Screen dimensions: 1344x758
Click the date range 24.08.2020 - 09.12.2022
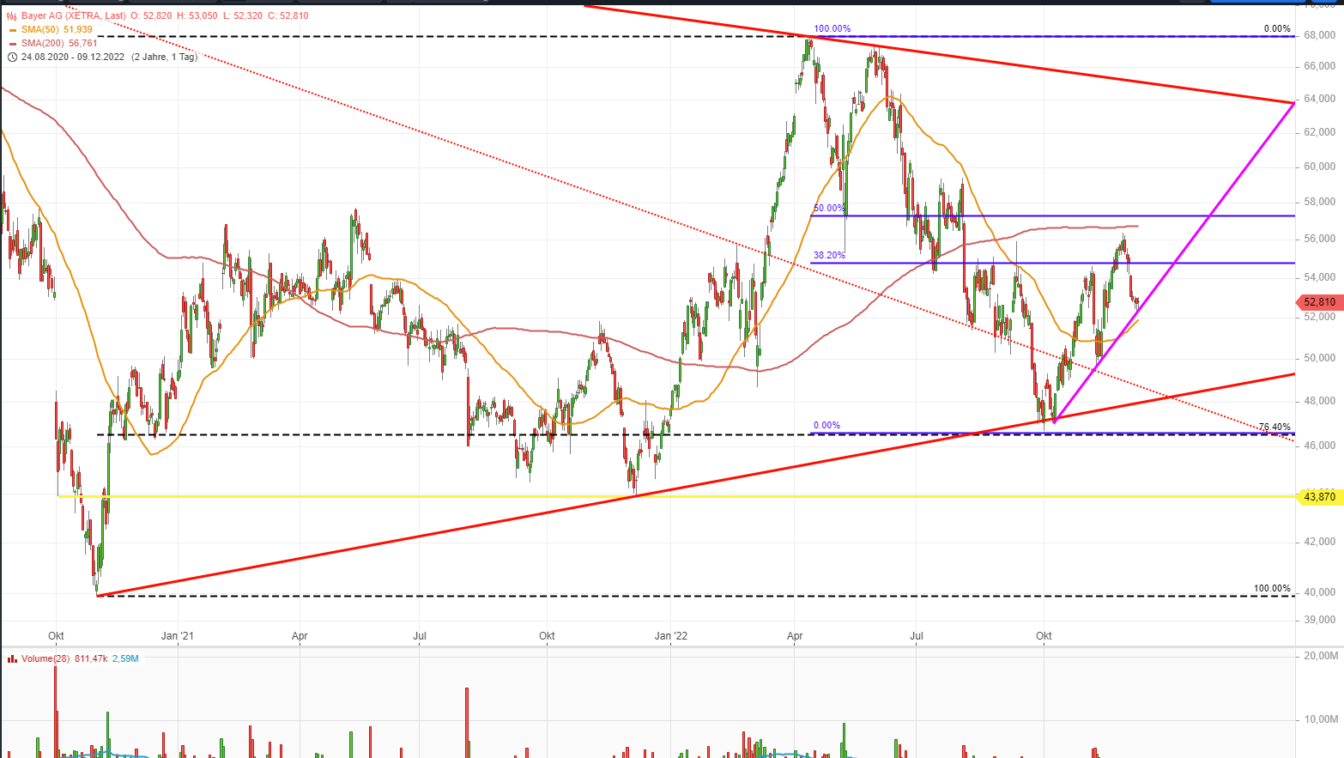pos(73,58)
